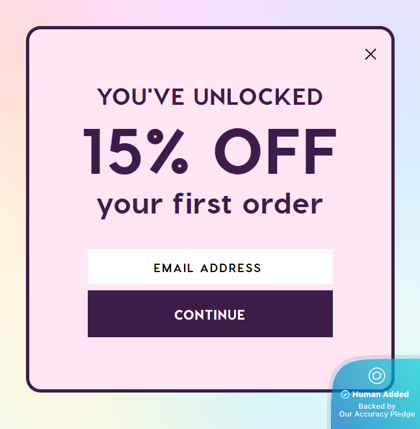Click the your first order subheading

coord(210,206)
